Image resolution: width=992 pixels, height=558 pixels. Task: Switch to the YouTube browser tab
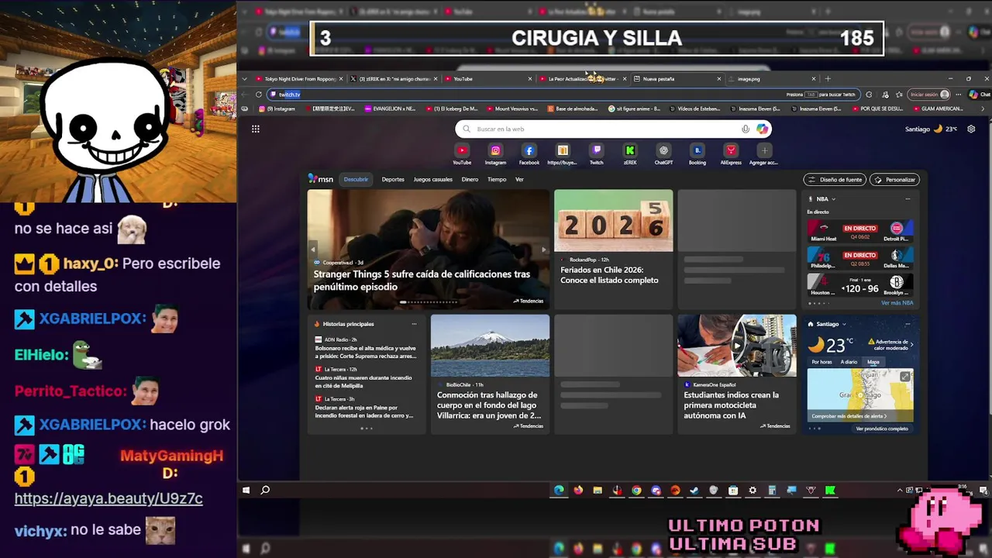click(x=487, y=78)
